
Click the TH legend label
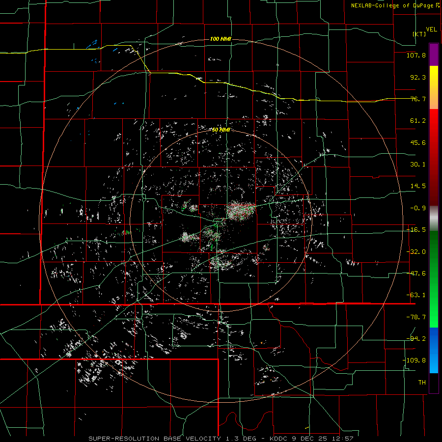pyautogui.click(x=422, y=383)
